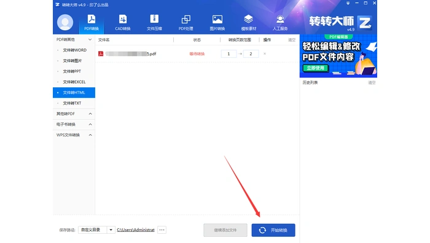Clear the file list with 清空

click(292, 40)
